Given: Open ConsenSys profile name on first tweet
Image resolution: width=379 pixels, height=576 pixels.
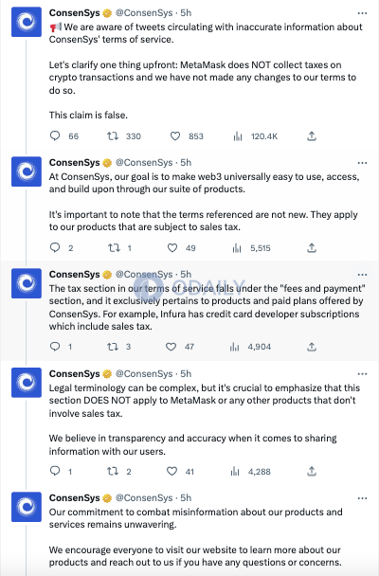Looking at the screenshot, I should tap(75, 13).
